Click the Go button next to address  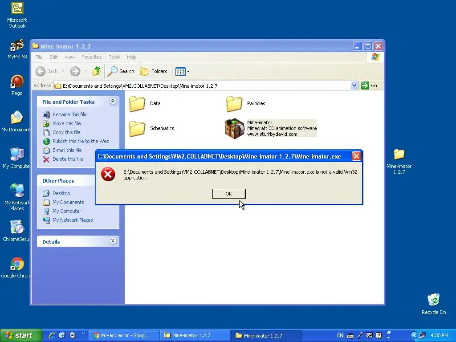[369, 85]
